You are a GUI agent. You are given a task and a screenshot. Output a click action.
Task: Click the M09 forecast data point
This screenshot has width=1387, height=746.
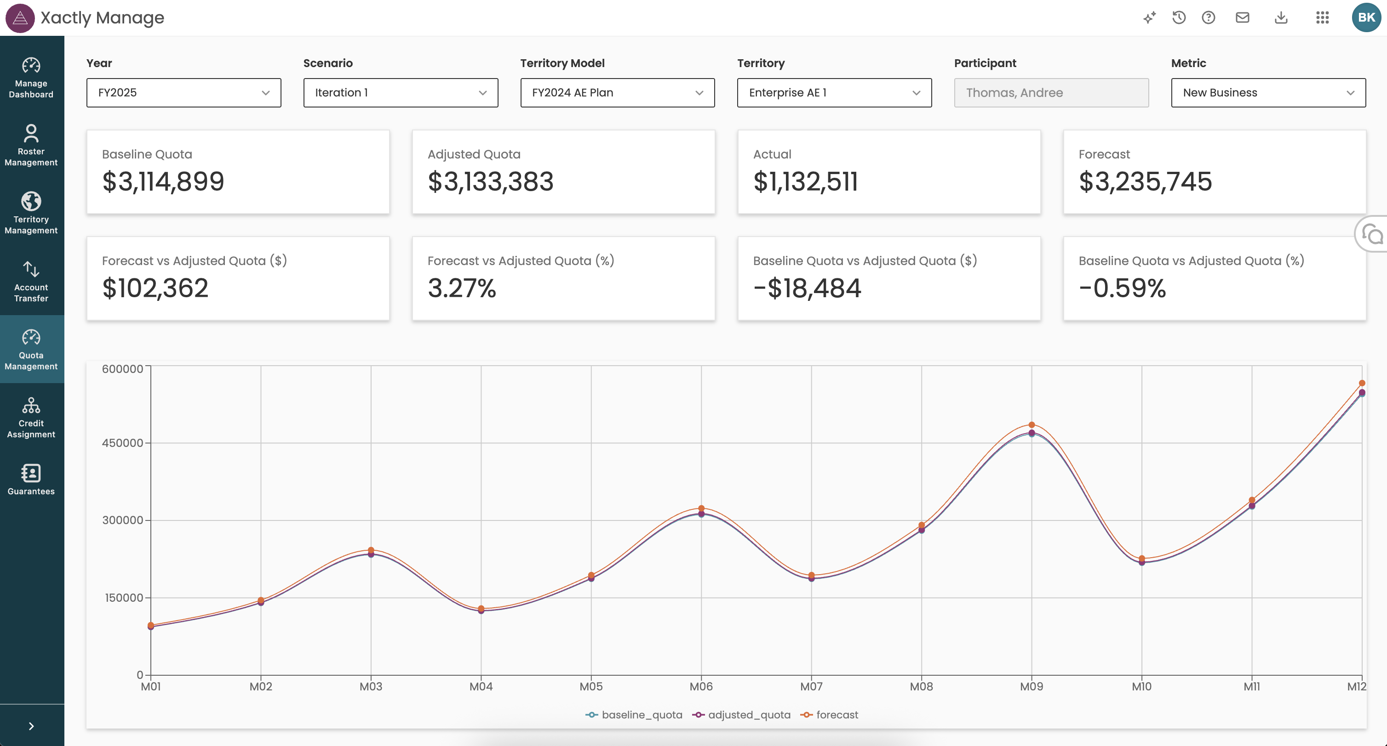1032,425
